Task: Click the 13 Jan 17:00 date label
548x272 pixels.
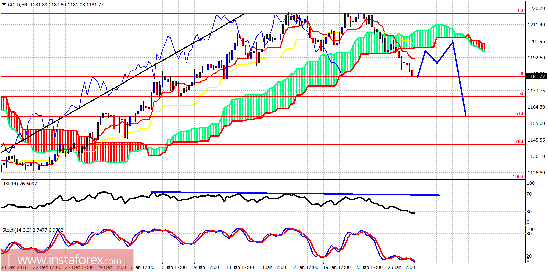Action: tap(272, 267)
